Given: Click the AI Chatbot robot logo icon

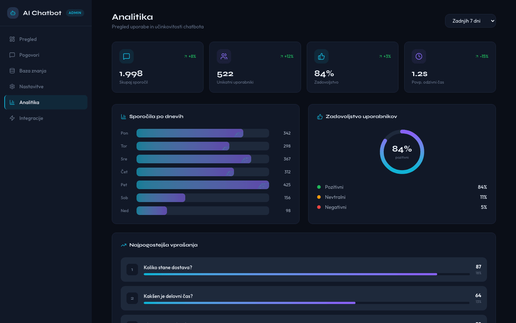Looking at the screenshot, I should [13, 13].
